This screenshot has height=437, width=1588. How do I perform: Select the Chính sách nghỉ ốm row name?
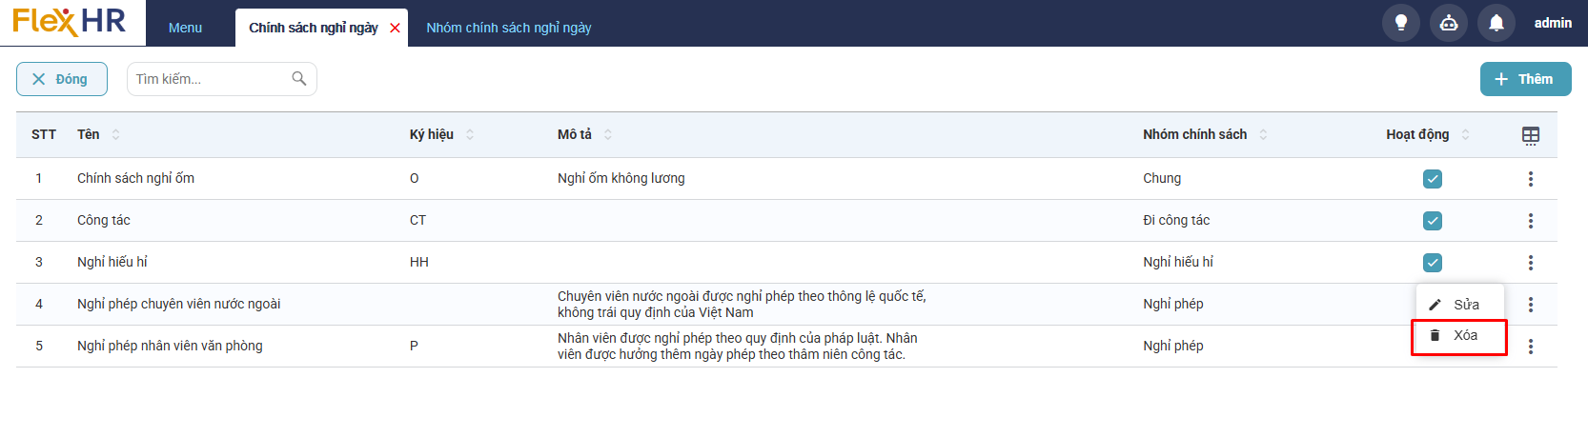[x=135, y=178]
